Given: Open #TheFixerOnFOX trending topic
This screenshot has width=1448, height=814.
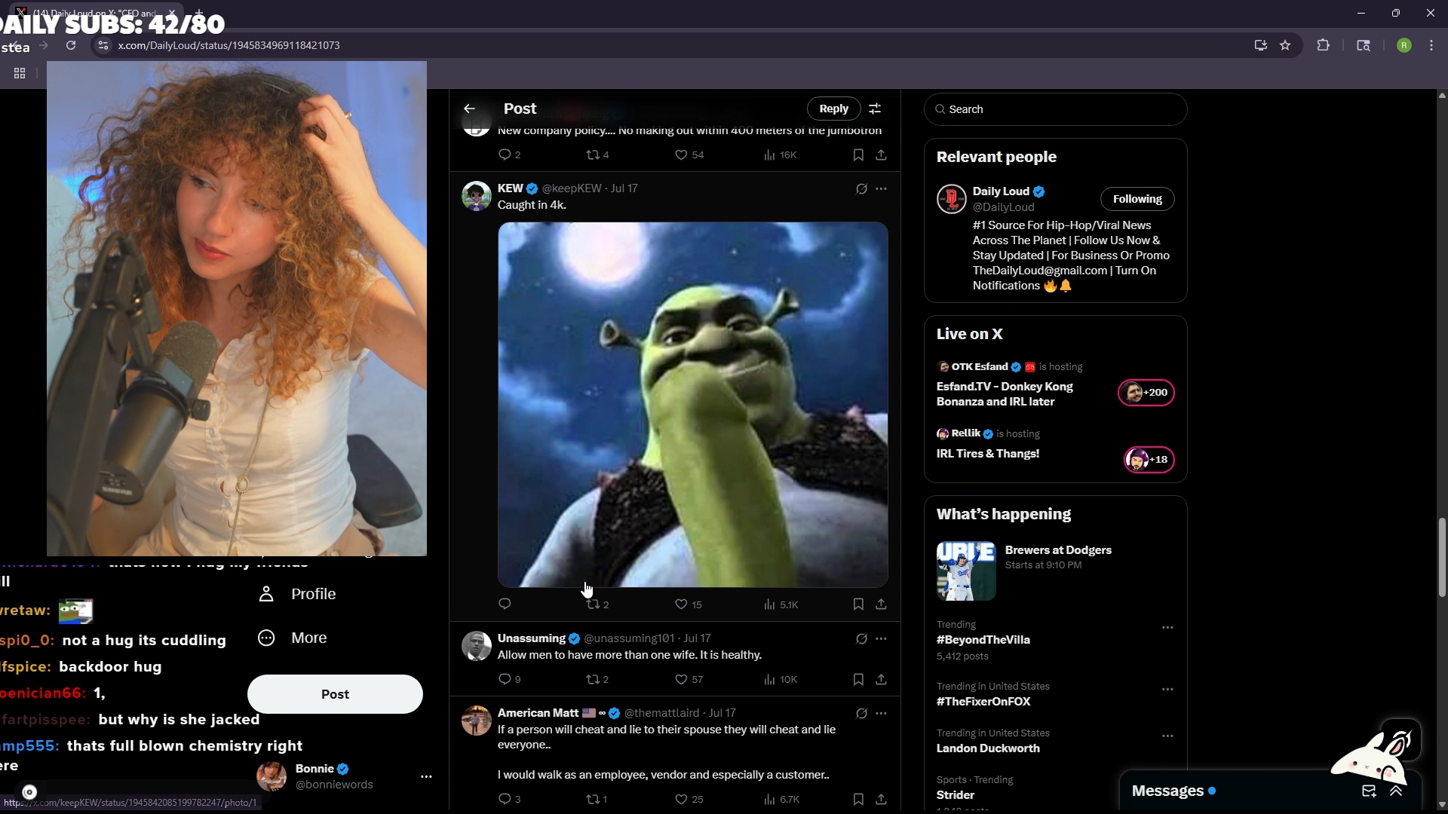Looking at the screenshot, I should [x=983, y=702].
